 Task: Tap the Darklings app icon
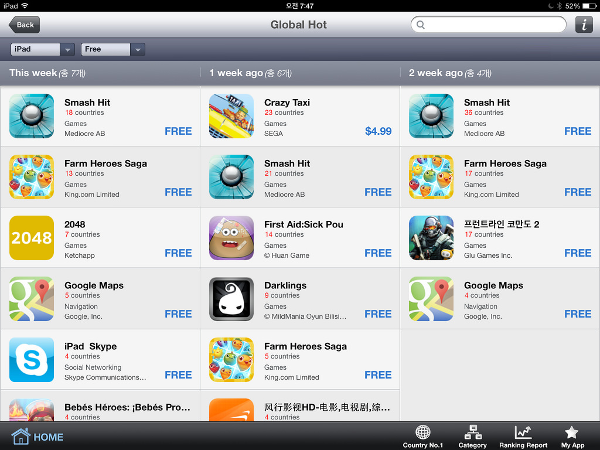point(231,299)
